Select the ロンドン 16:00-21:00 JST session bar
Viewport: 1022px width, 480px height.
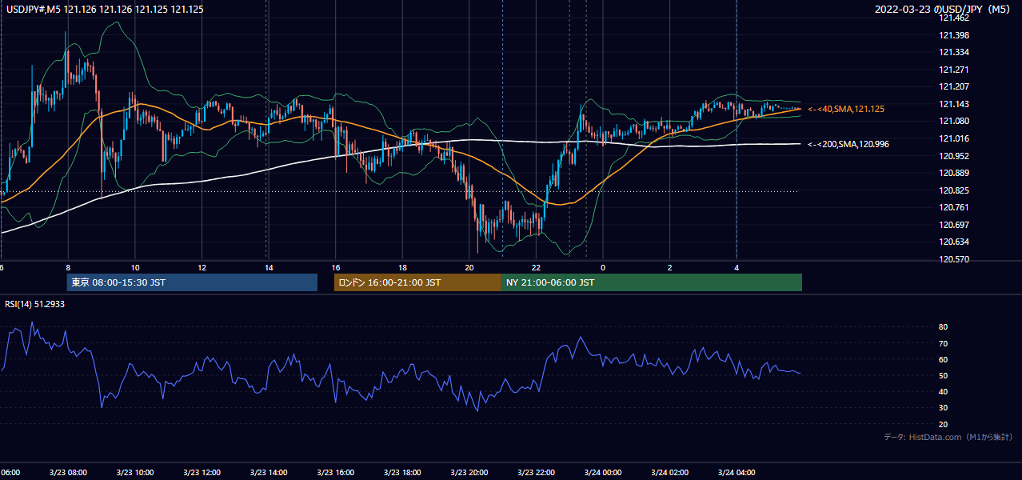[x=417, y=282]
